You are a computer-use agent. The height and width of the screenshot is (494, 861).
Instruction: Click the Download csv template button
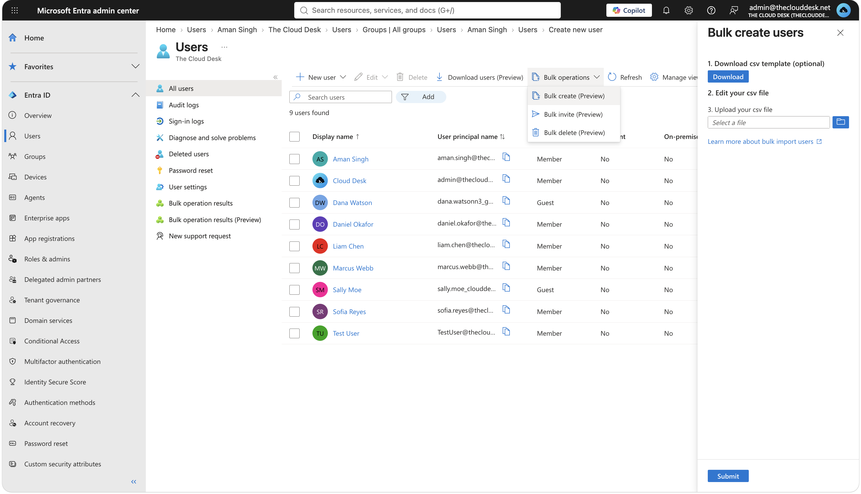click(728, 76)
